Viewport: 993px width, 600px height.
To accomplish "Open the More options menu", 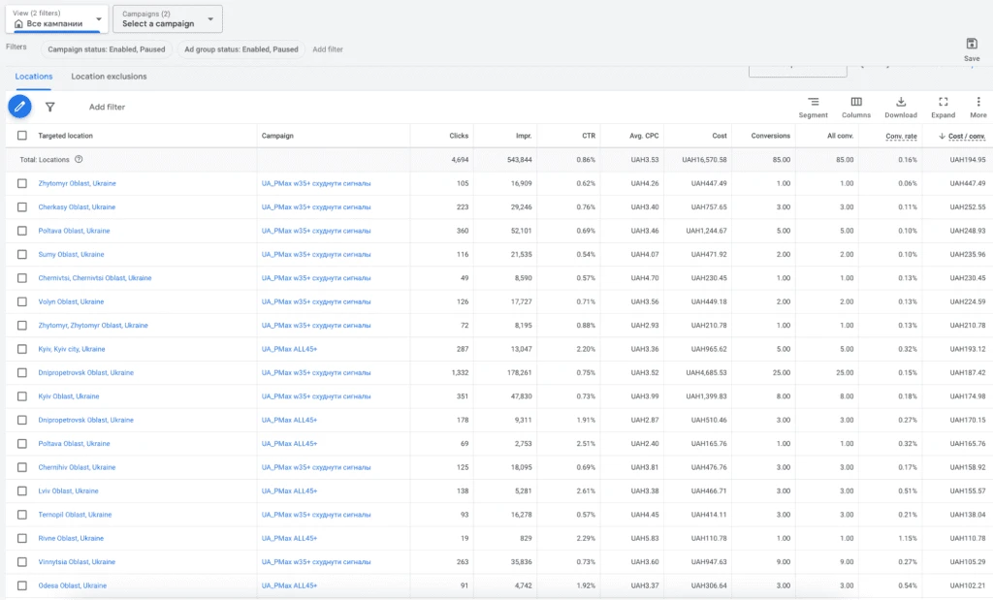I will (x=978, y=107).
